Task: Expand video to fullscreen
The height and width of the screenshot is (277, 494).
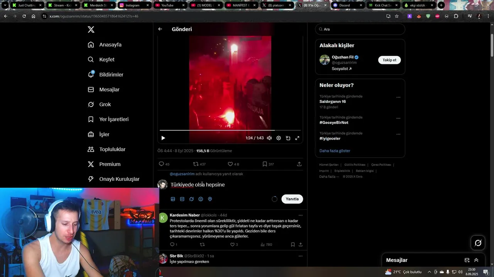Action: pyautogui.click(x=297, y=138)
